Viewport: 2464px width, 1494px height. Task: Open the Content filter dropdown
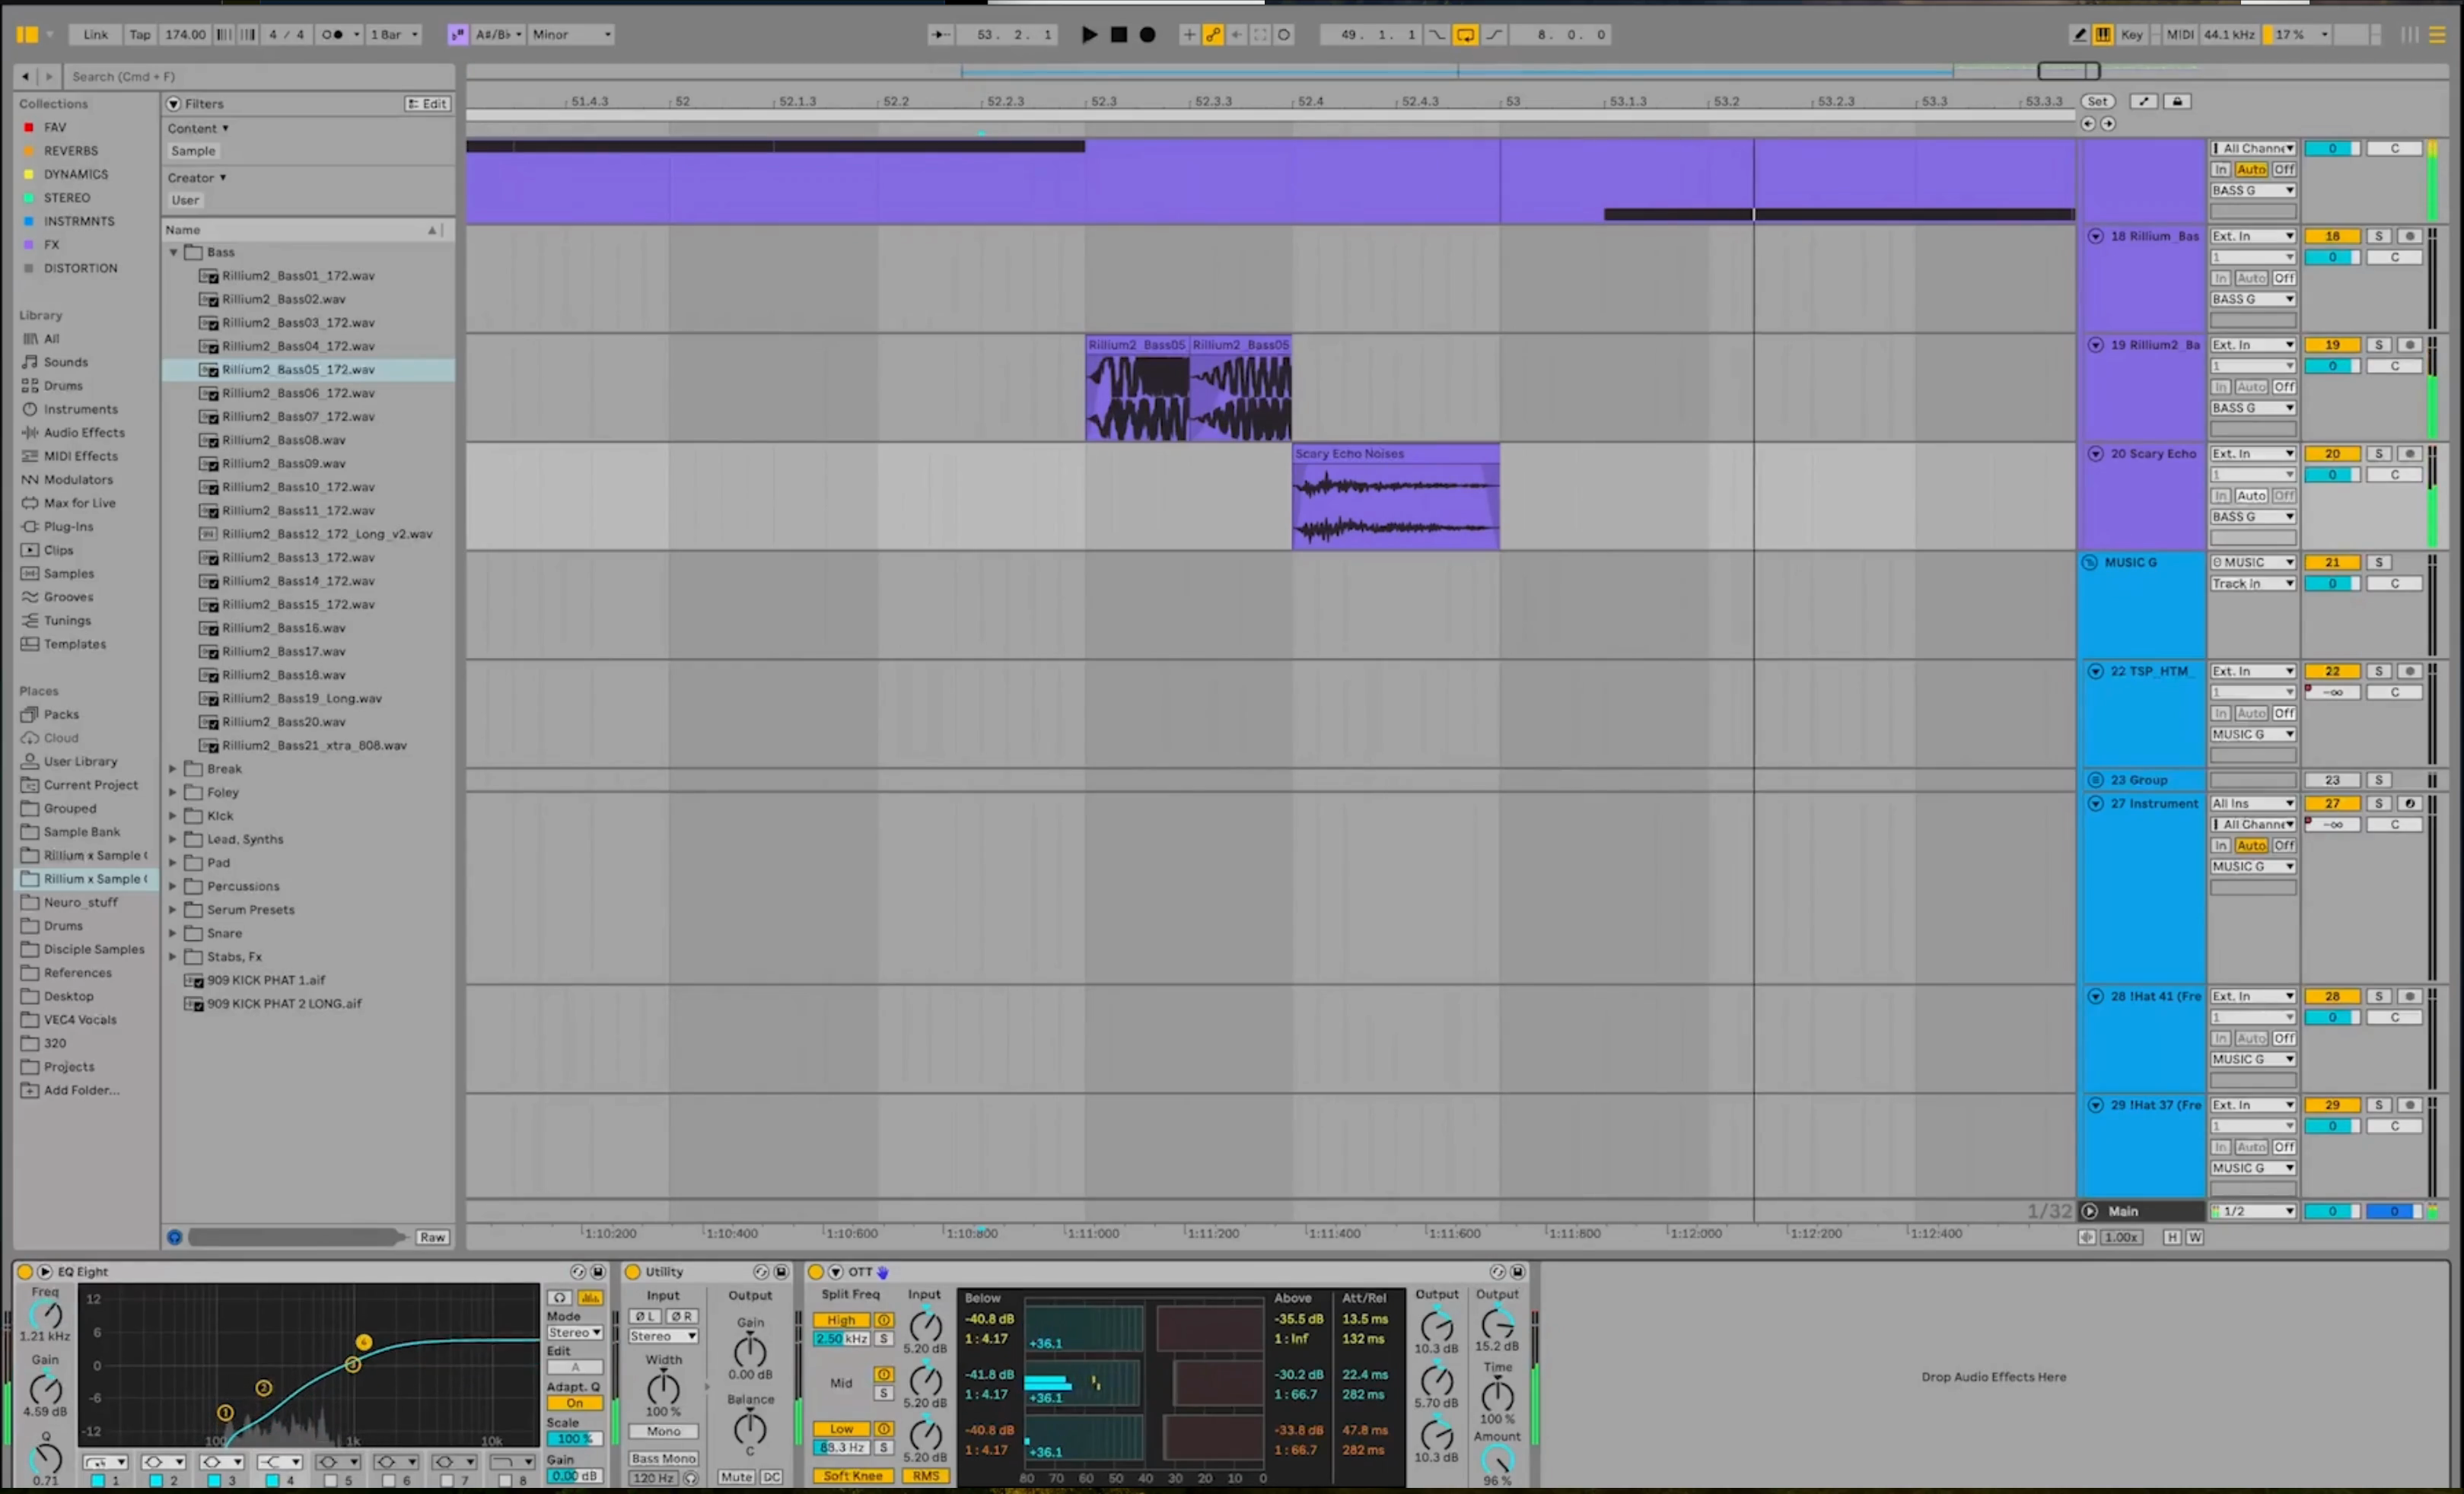(x=198, y=128)
